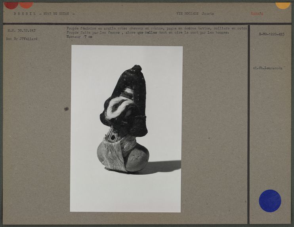Click the large blue circle sticker

(270, 201)
